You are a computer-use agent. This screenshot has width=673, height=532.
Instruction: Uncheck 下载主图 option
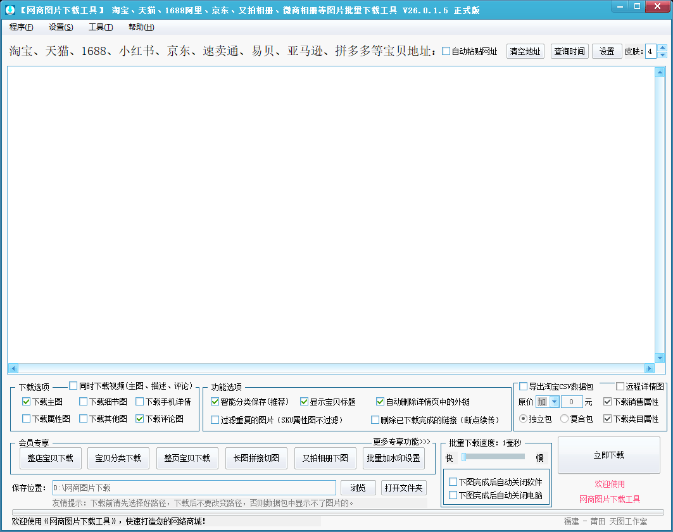pyautogui.click(x=26, y=402)
